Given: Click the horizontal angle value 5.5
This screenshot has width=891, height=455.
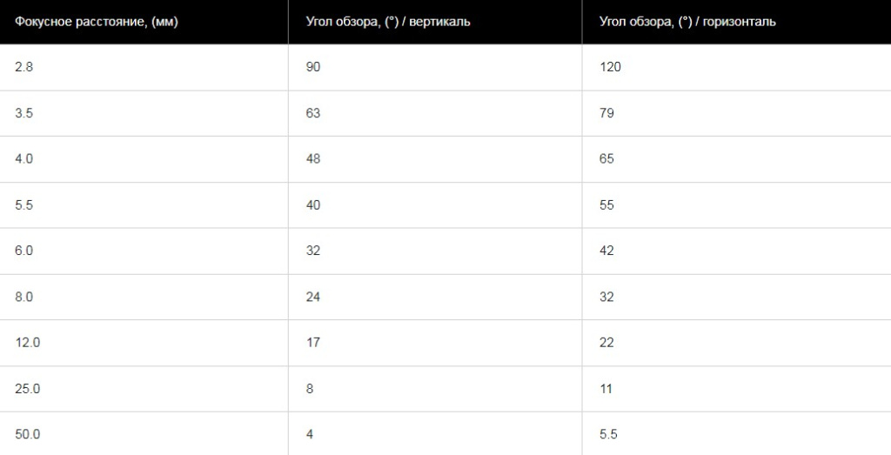Looking at the screenshot, I should [608, 434].
